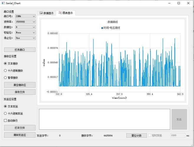The height and width of the screenshot is (147, 194).
Task: Click the 数据曲线 chart title
Action: 113,22
